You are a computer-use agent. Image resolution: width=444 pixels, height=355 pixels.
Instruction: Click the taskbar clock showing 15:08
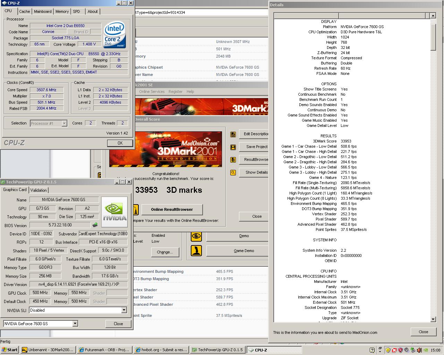click(435, 350)
